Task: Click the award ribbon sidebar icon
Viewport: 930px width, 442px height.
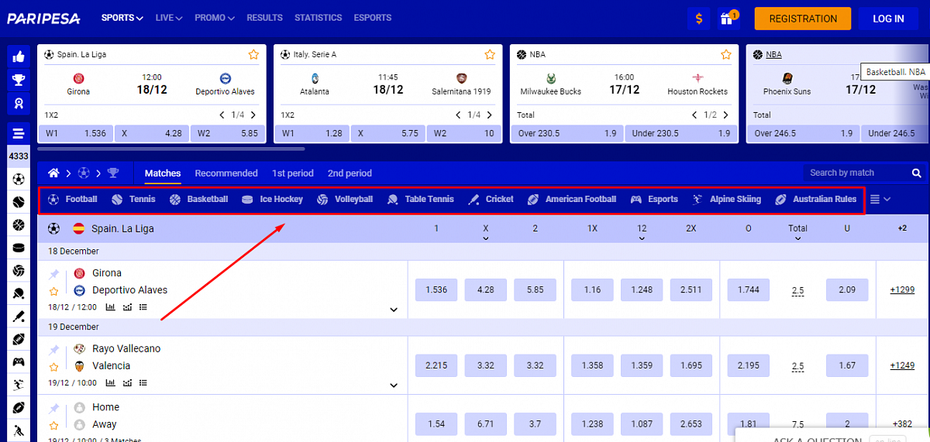Action: (x=19, y=103)
